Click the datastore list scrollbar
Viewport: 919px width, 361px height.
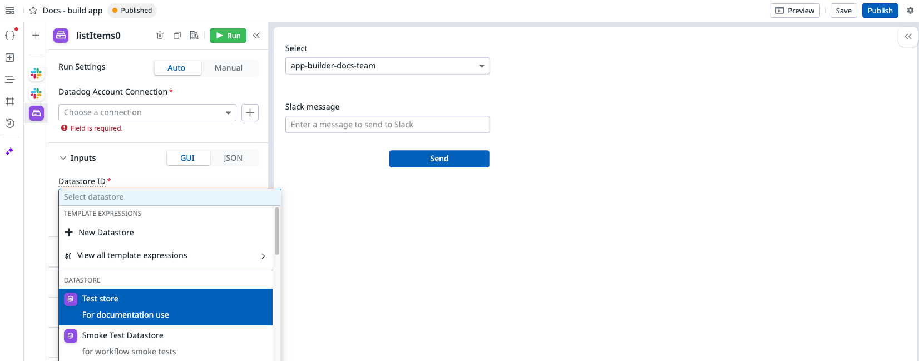(x=277, y=231)
